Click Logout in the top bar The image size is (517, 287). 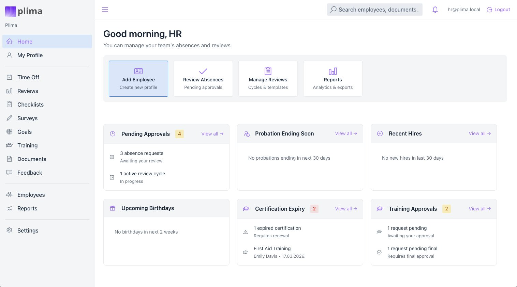[498, 10]
